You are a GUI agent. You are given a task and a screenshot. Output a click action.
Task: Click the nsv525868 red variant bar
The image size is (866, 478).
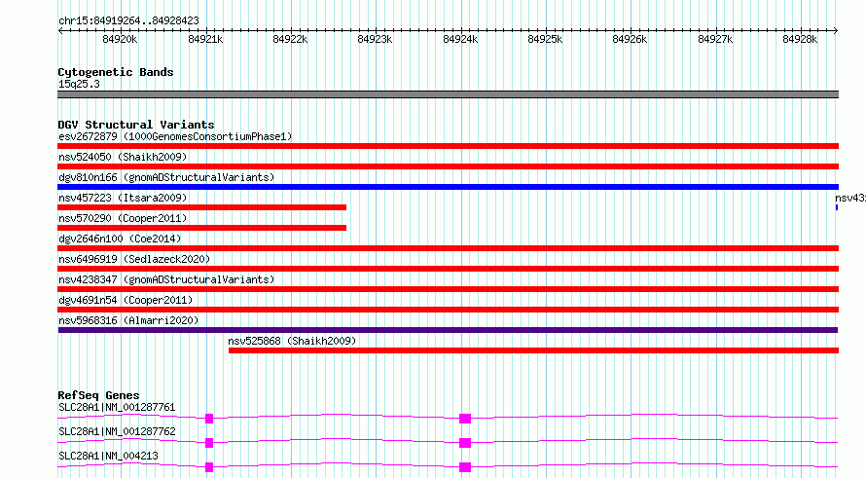(x=533, y=350)
